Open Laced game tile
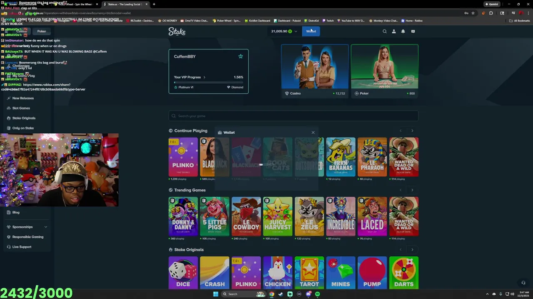 coord(372,216)
